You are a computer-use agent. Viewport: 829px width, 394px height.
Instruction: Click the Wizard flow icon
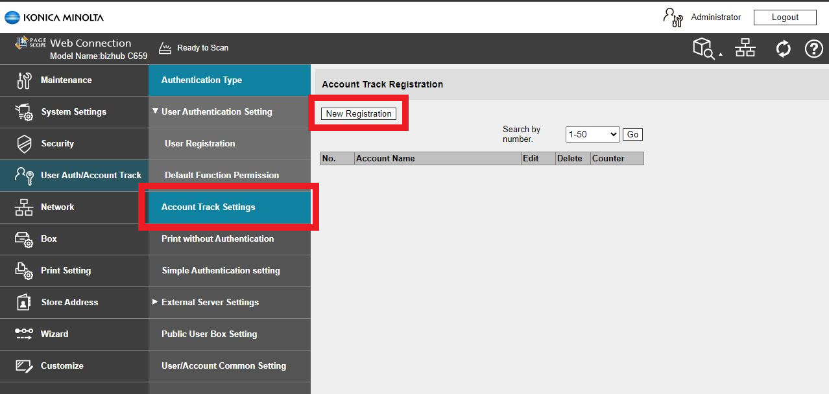(x=24, y=334)
